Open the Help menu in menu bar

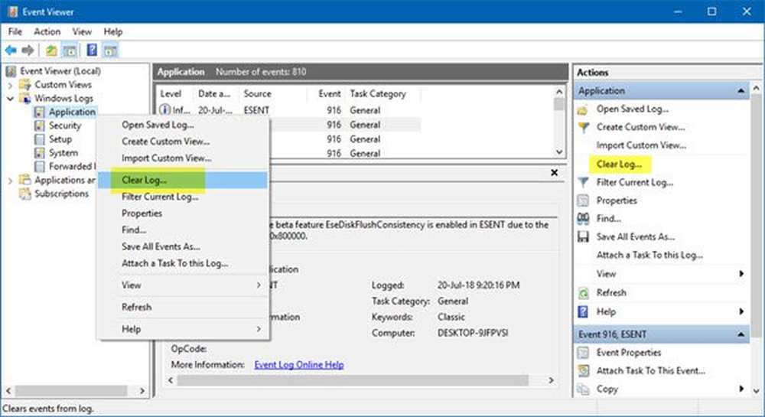[113, 31]
